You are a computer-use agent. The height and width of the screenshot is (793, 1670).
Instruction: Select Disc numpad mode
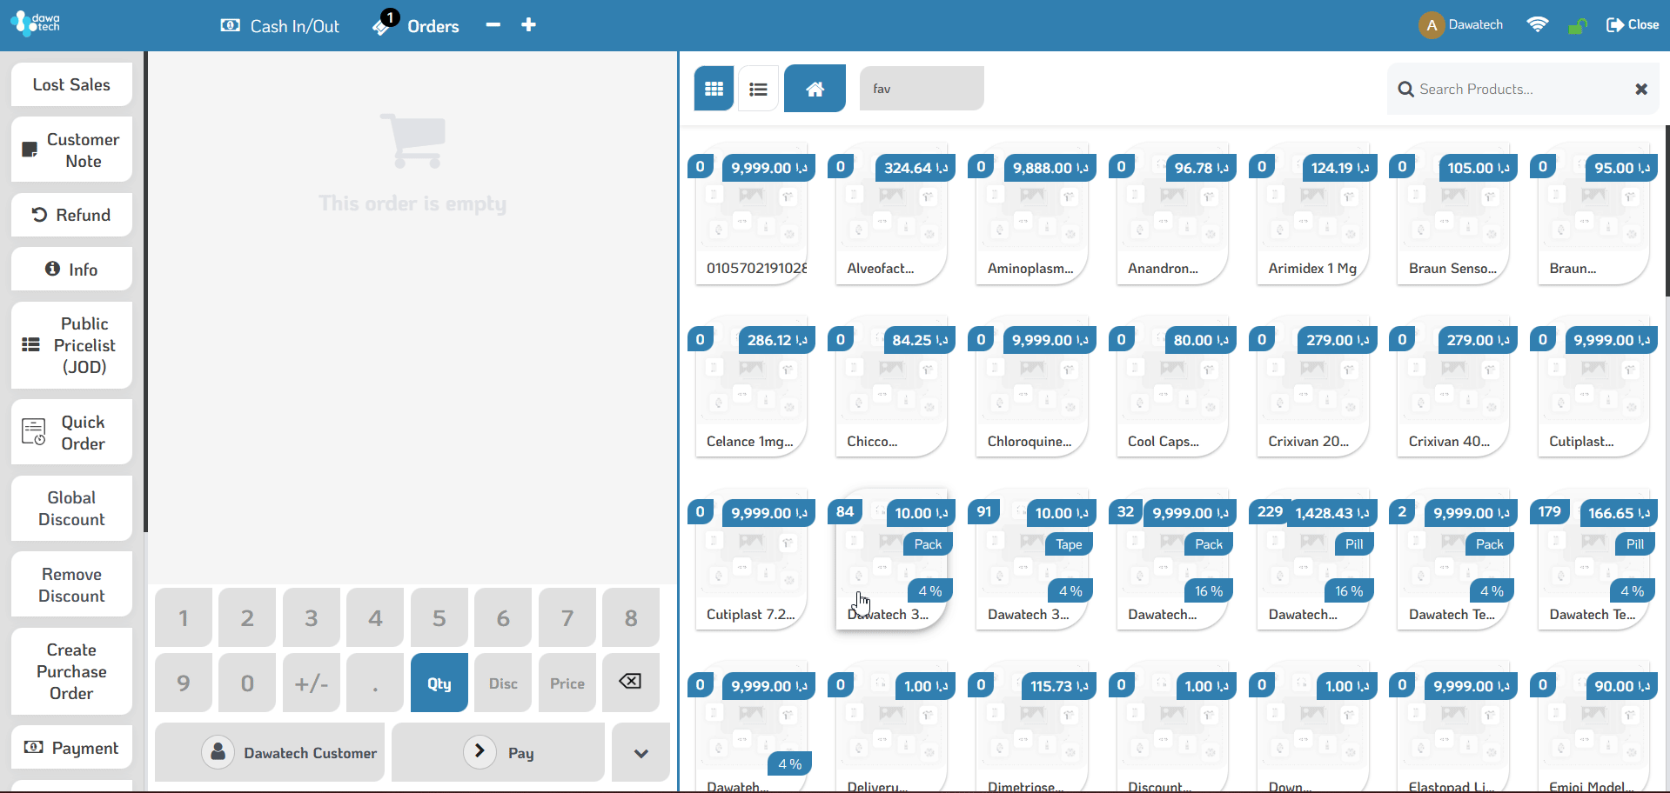(503, 683)
